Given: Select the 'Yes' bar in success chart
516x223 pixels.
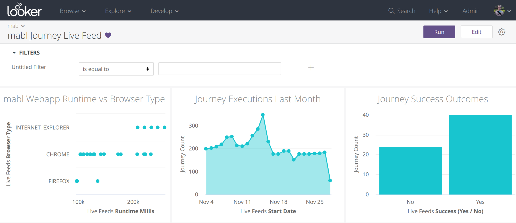Looking at the screenshot, I should pyautogui.click(x=480, y=155).
